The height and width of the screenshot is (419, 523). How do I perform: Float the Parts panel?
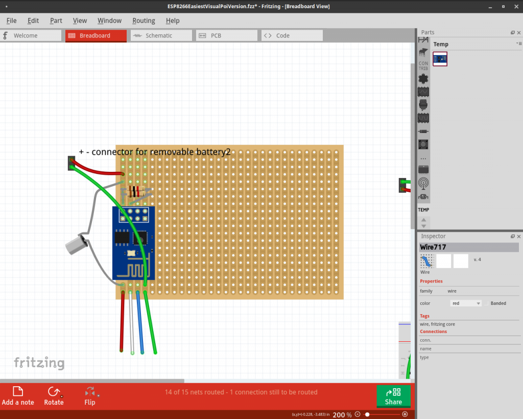tap(513, 32)
